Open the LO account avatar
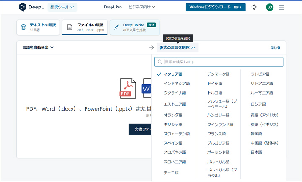302x182 pixels. (270, 7)
